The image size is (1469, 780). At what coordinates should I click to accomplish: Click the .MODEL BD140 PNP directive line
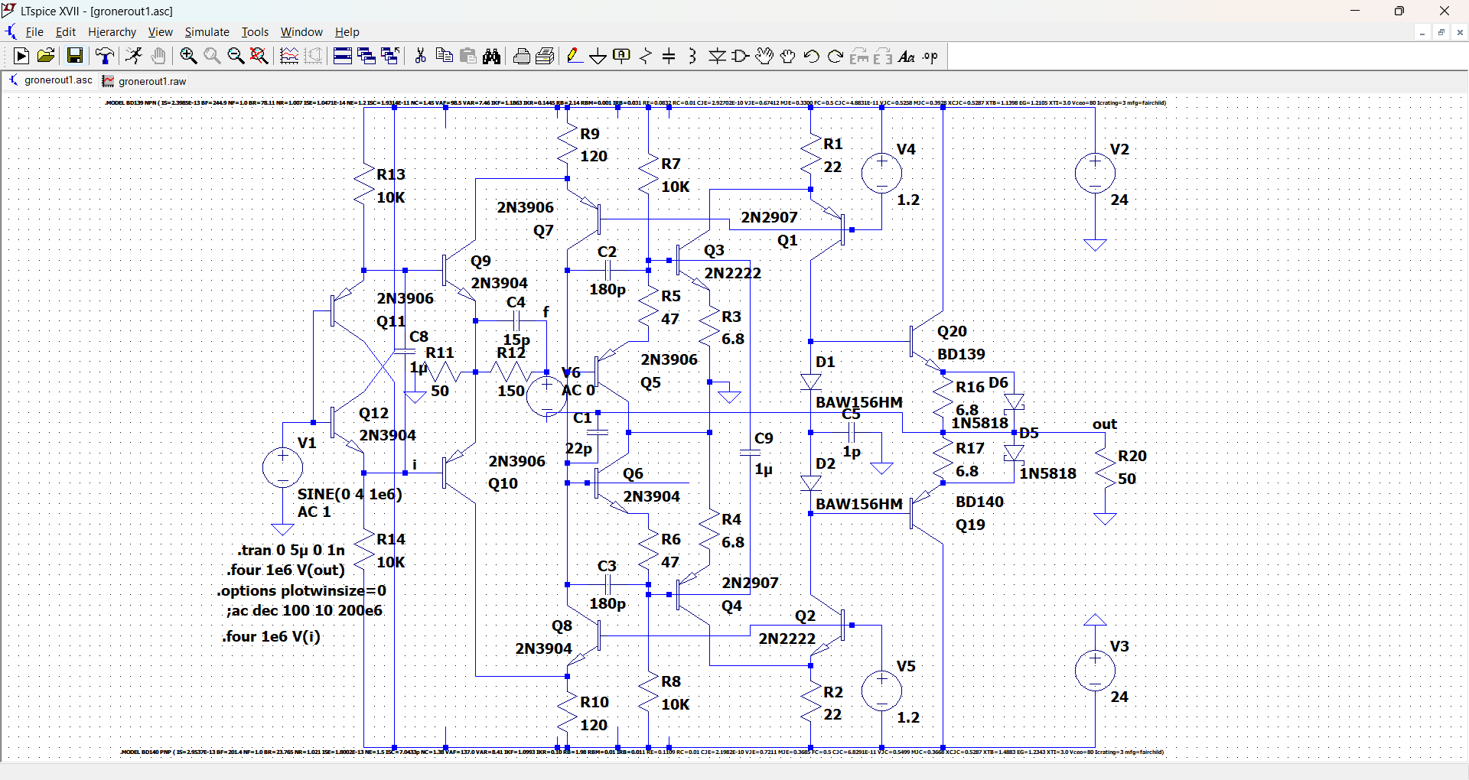pyautogui.click(x=642, y=752)
